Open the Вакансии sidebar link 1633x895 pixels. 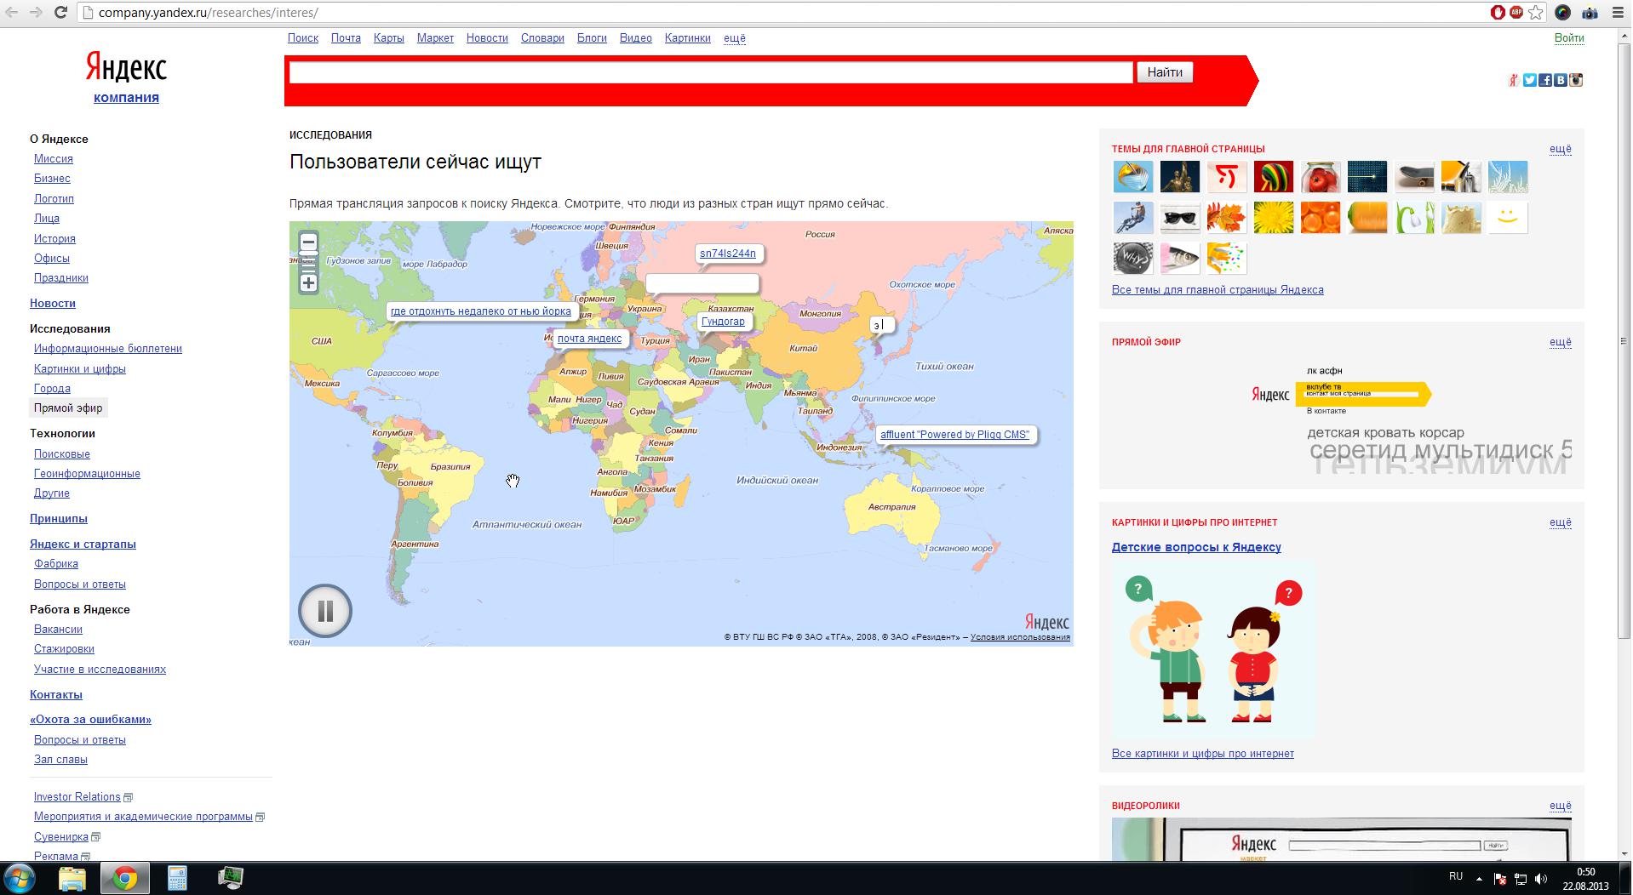click(58, 630)
